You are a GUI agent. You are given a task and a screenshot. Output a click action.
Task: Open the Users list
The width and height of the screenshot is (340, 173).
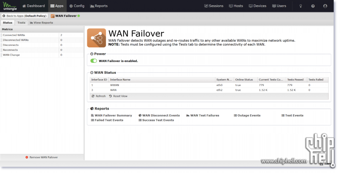point(279,6)
